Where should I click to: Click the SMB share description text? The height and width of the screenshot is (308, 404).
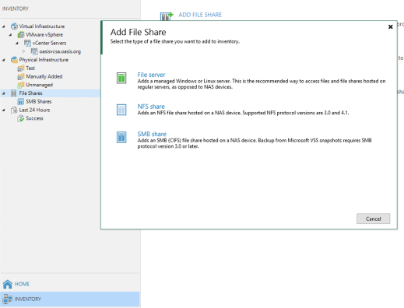coord(255,143)
